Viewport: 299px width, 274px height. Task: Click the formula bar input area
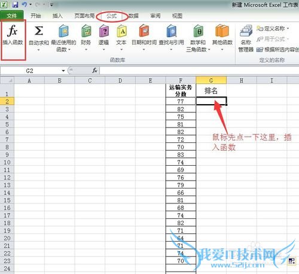click(199, 71)
